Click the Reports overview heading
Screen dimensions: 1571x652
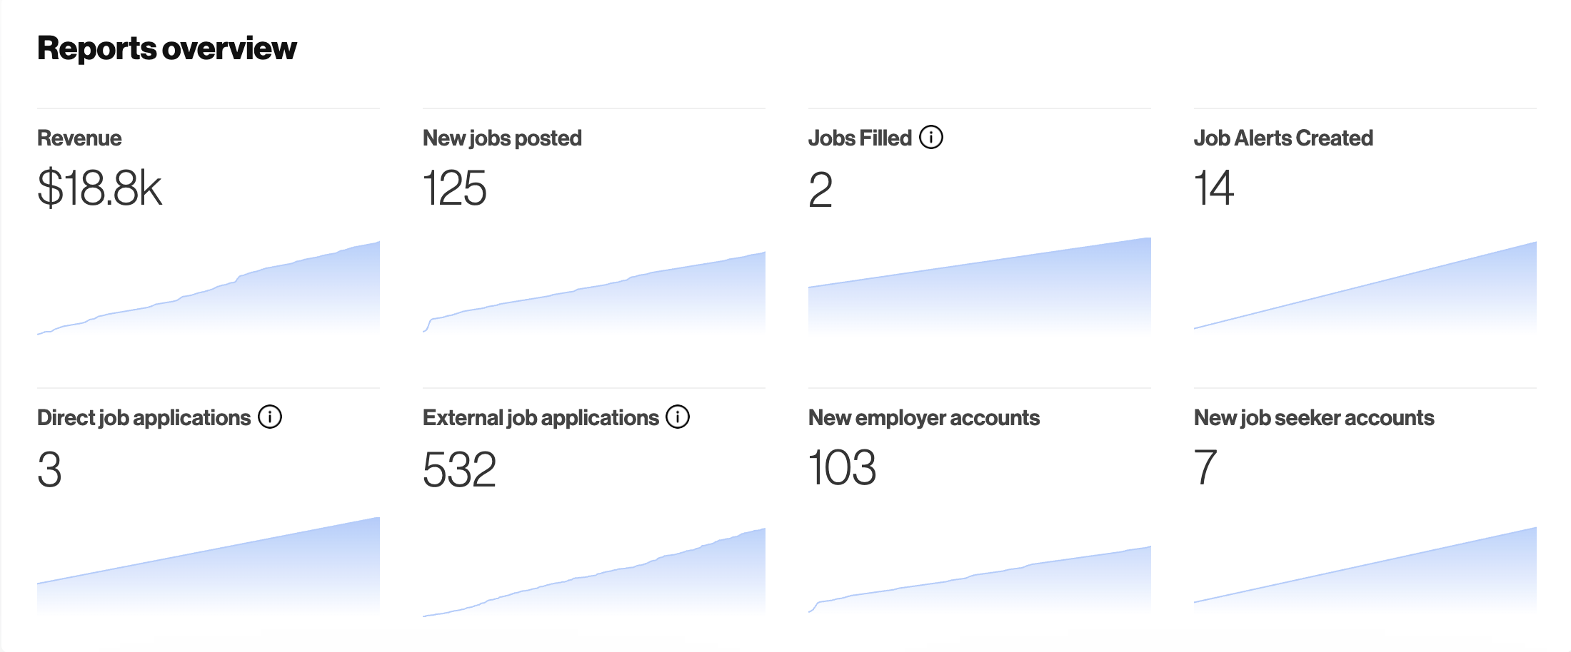point(167,48)
